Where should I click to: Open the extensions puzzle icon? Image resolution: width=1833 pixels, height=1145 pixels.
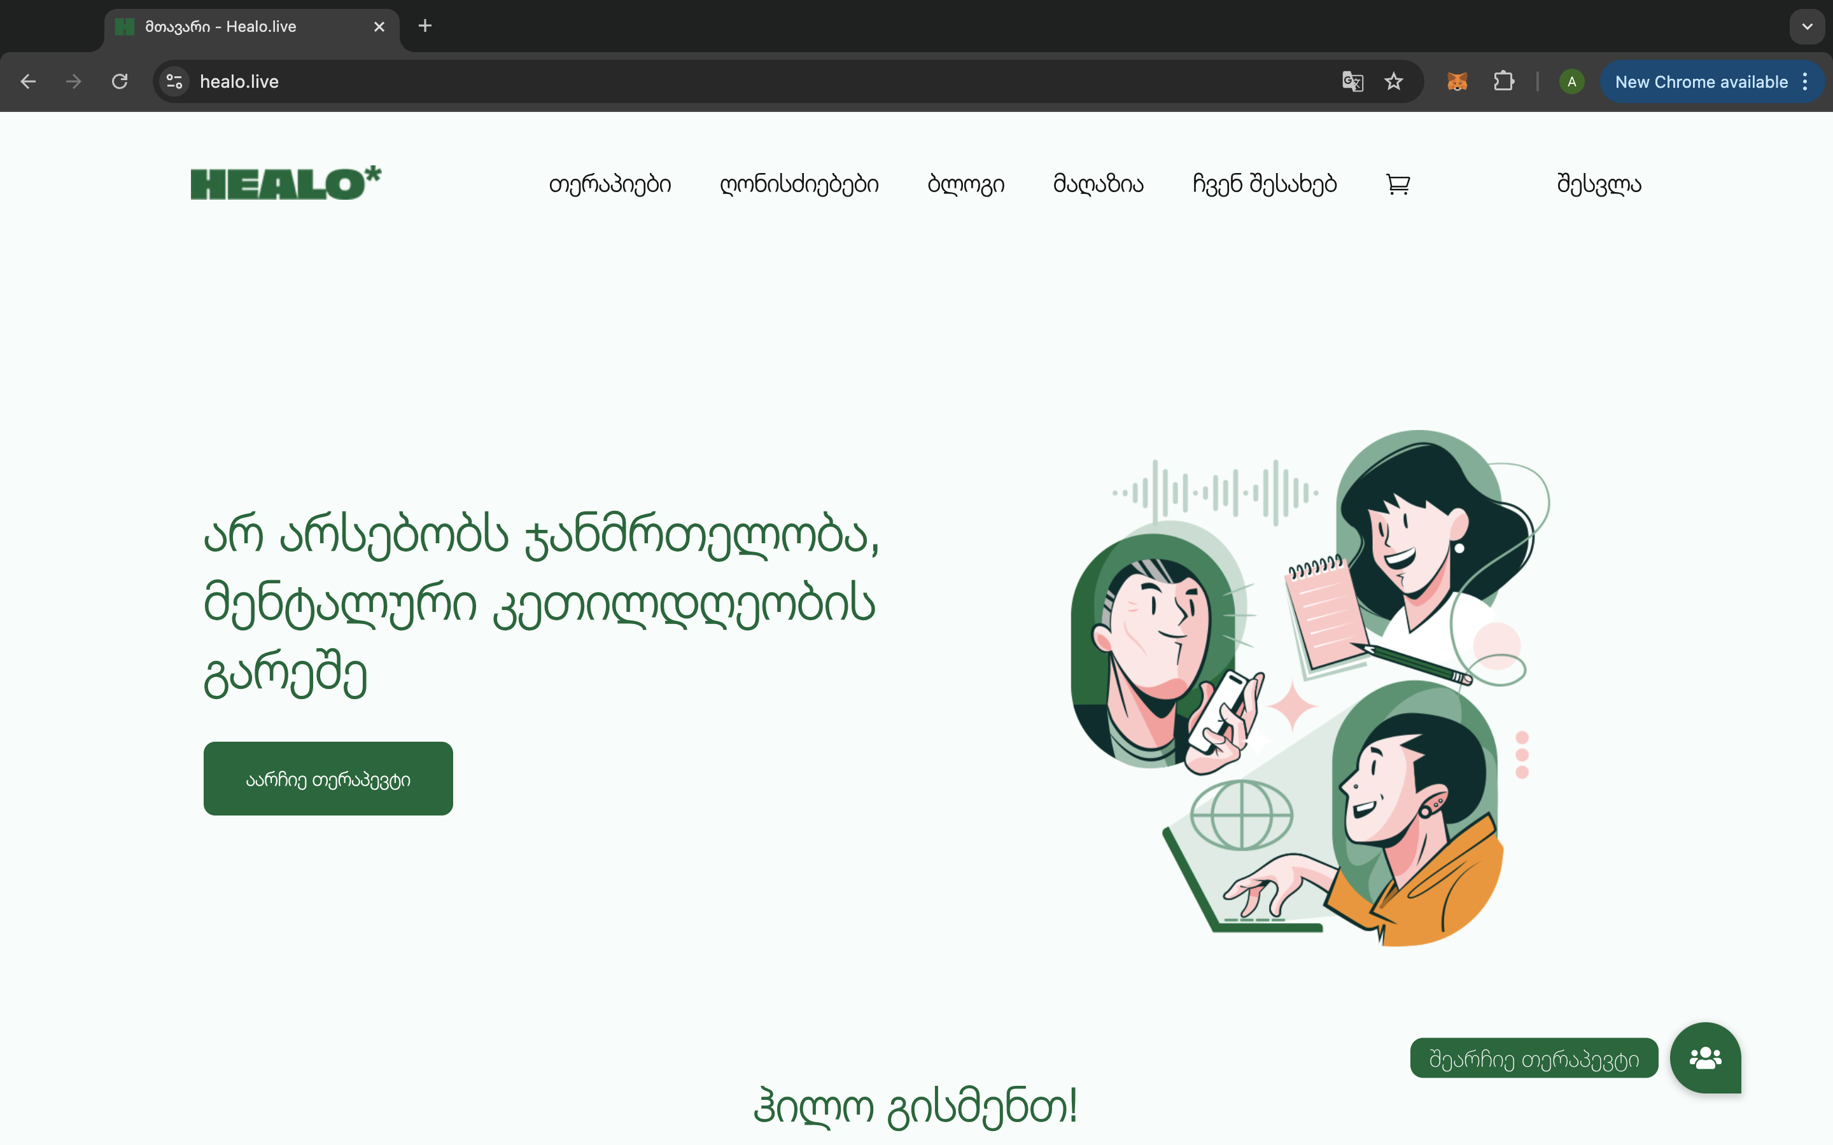point(1503,82)
